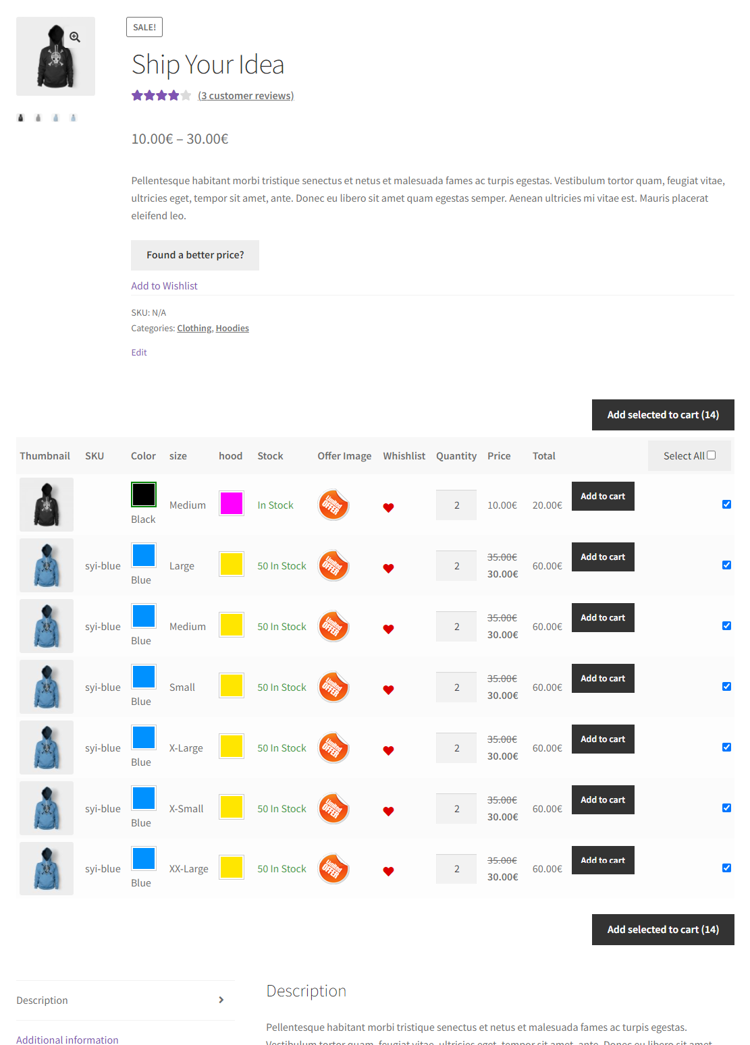
Task: Toggle the Select All checkbox
Action: click(711, 455)
